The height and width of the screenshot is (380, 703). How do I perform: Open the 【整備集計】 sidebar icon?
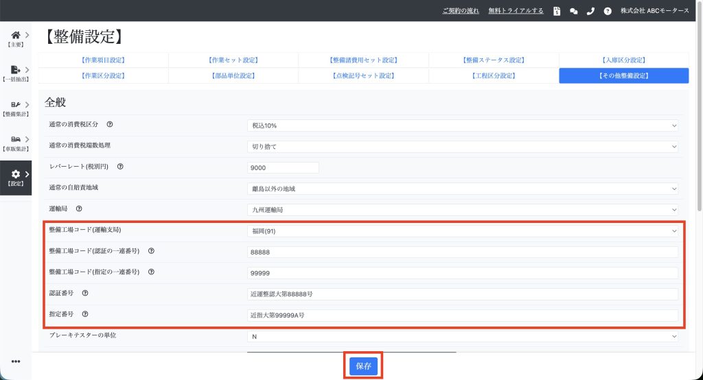[x=15, y=105]
